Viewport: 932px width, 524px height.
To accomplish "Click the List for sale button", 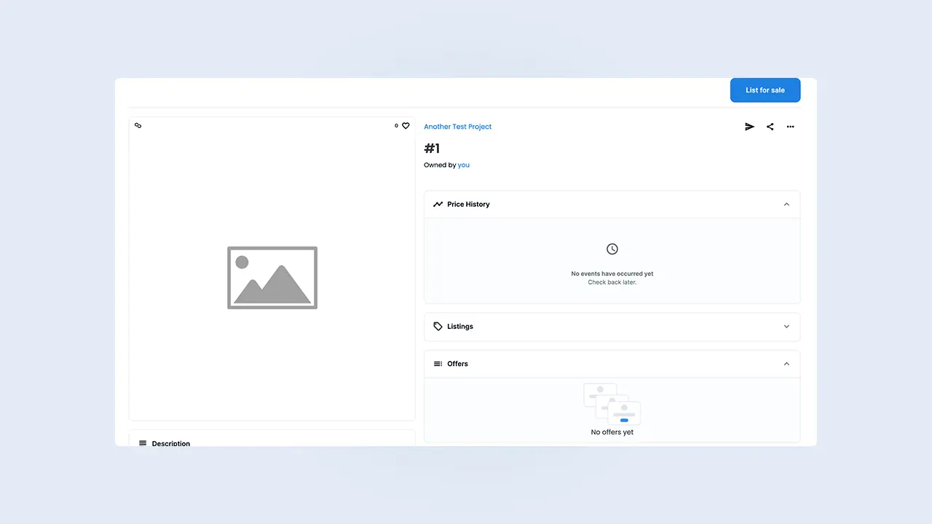I will tap(765, 90).
